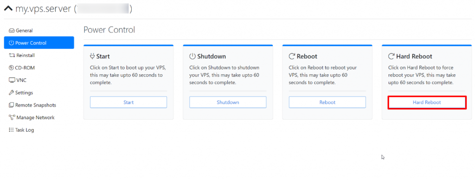Click the Settings wrench icon
Screen dimensions: 475x180
12,93
